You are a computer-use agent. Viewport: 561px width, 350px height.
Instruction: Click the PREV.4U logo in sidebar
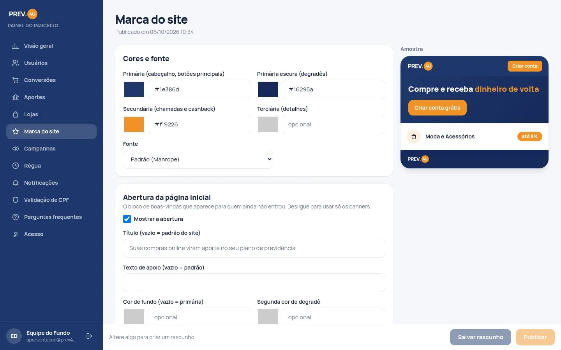coord(23,14)
